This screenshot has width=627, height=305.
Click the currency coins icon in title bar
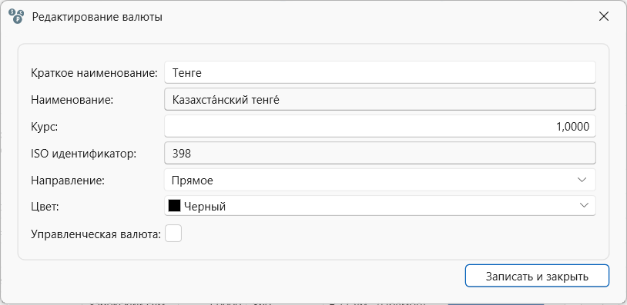point(16,16)
